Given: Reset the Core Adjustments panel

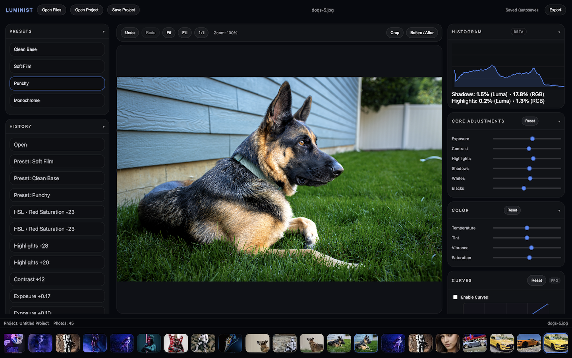Looking at the screenshot, I should click(x=530, y=121).
